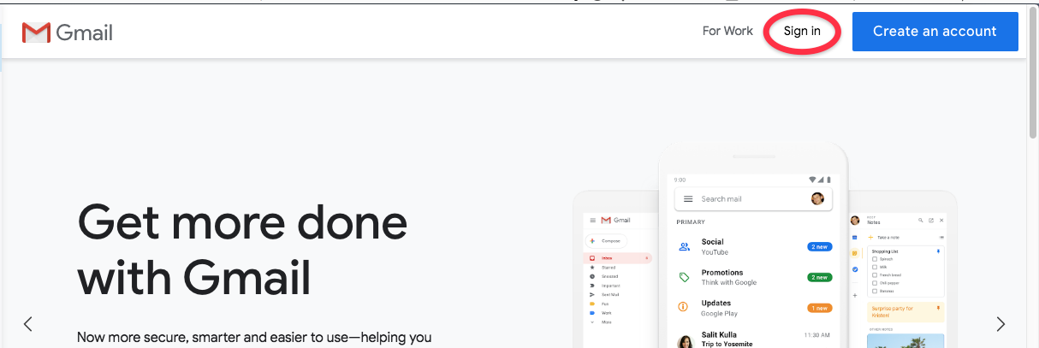Image resolution: width=1039 pixels, height=348 pixels.
Task: Select the Work label in mockup sidebar
Action: [599, 313]
